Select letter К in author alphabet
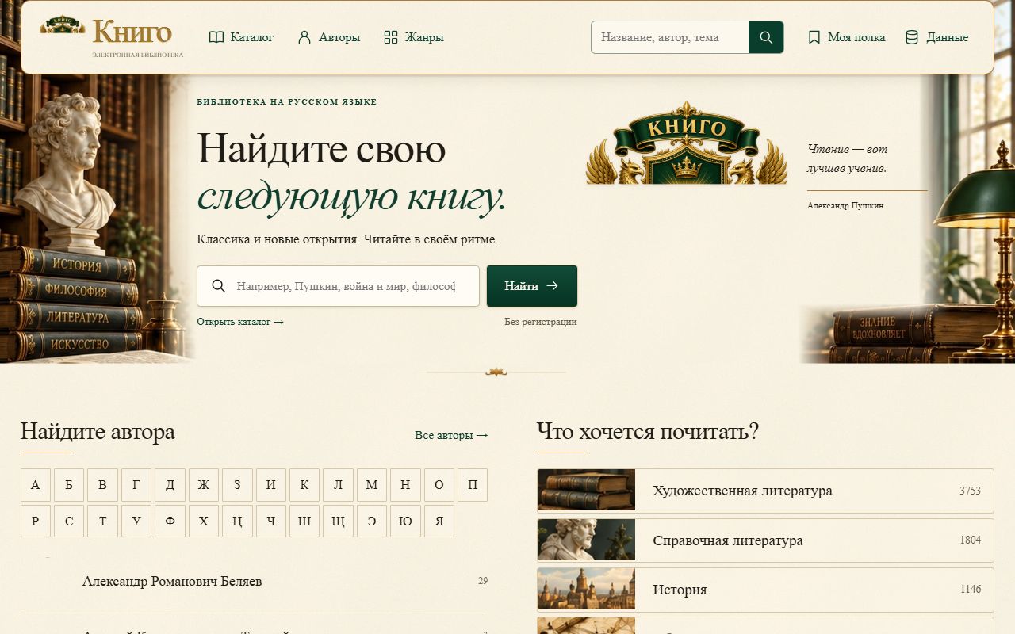This screenshot has width=1015, height=634. (x=304, y=485)
